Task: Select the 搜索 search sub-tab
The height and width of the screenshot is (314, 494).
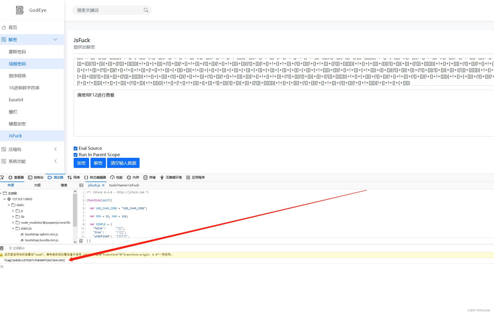Action: tap(64, 185)
